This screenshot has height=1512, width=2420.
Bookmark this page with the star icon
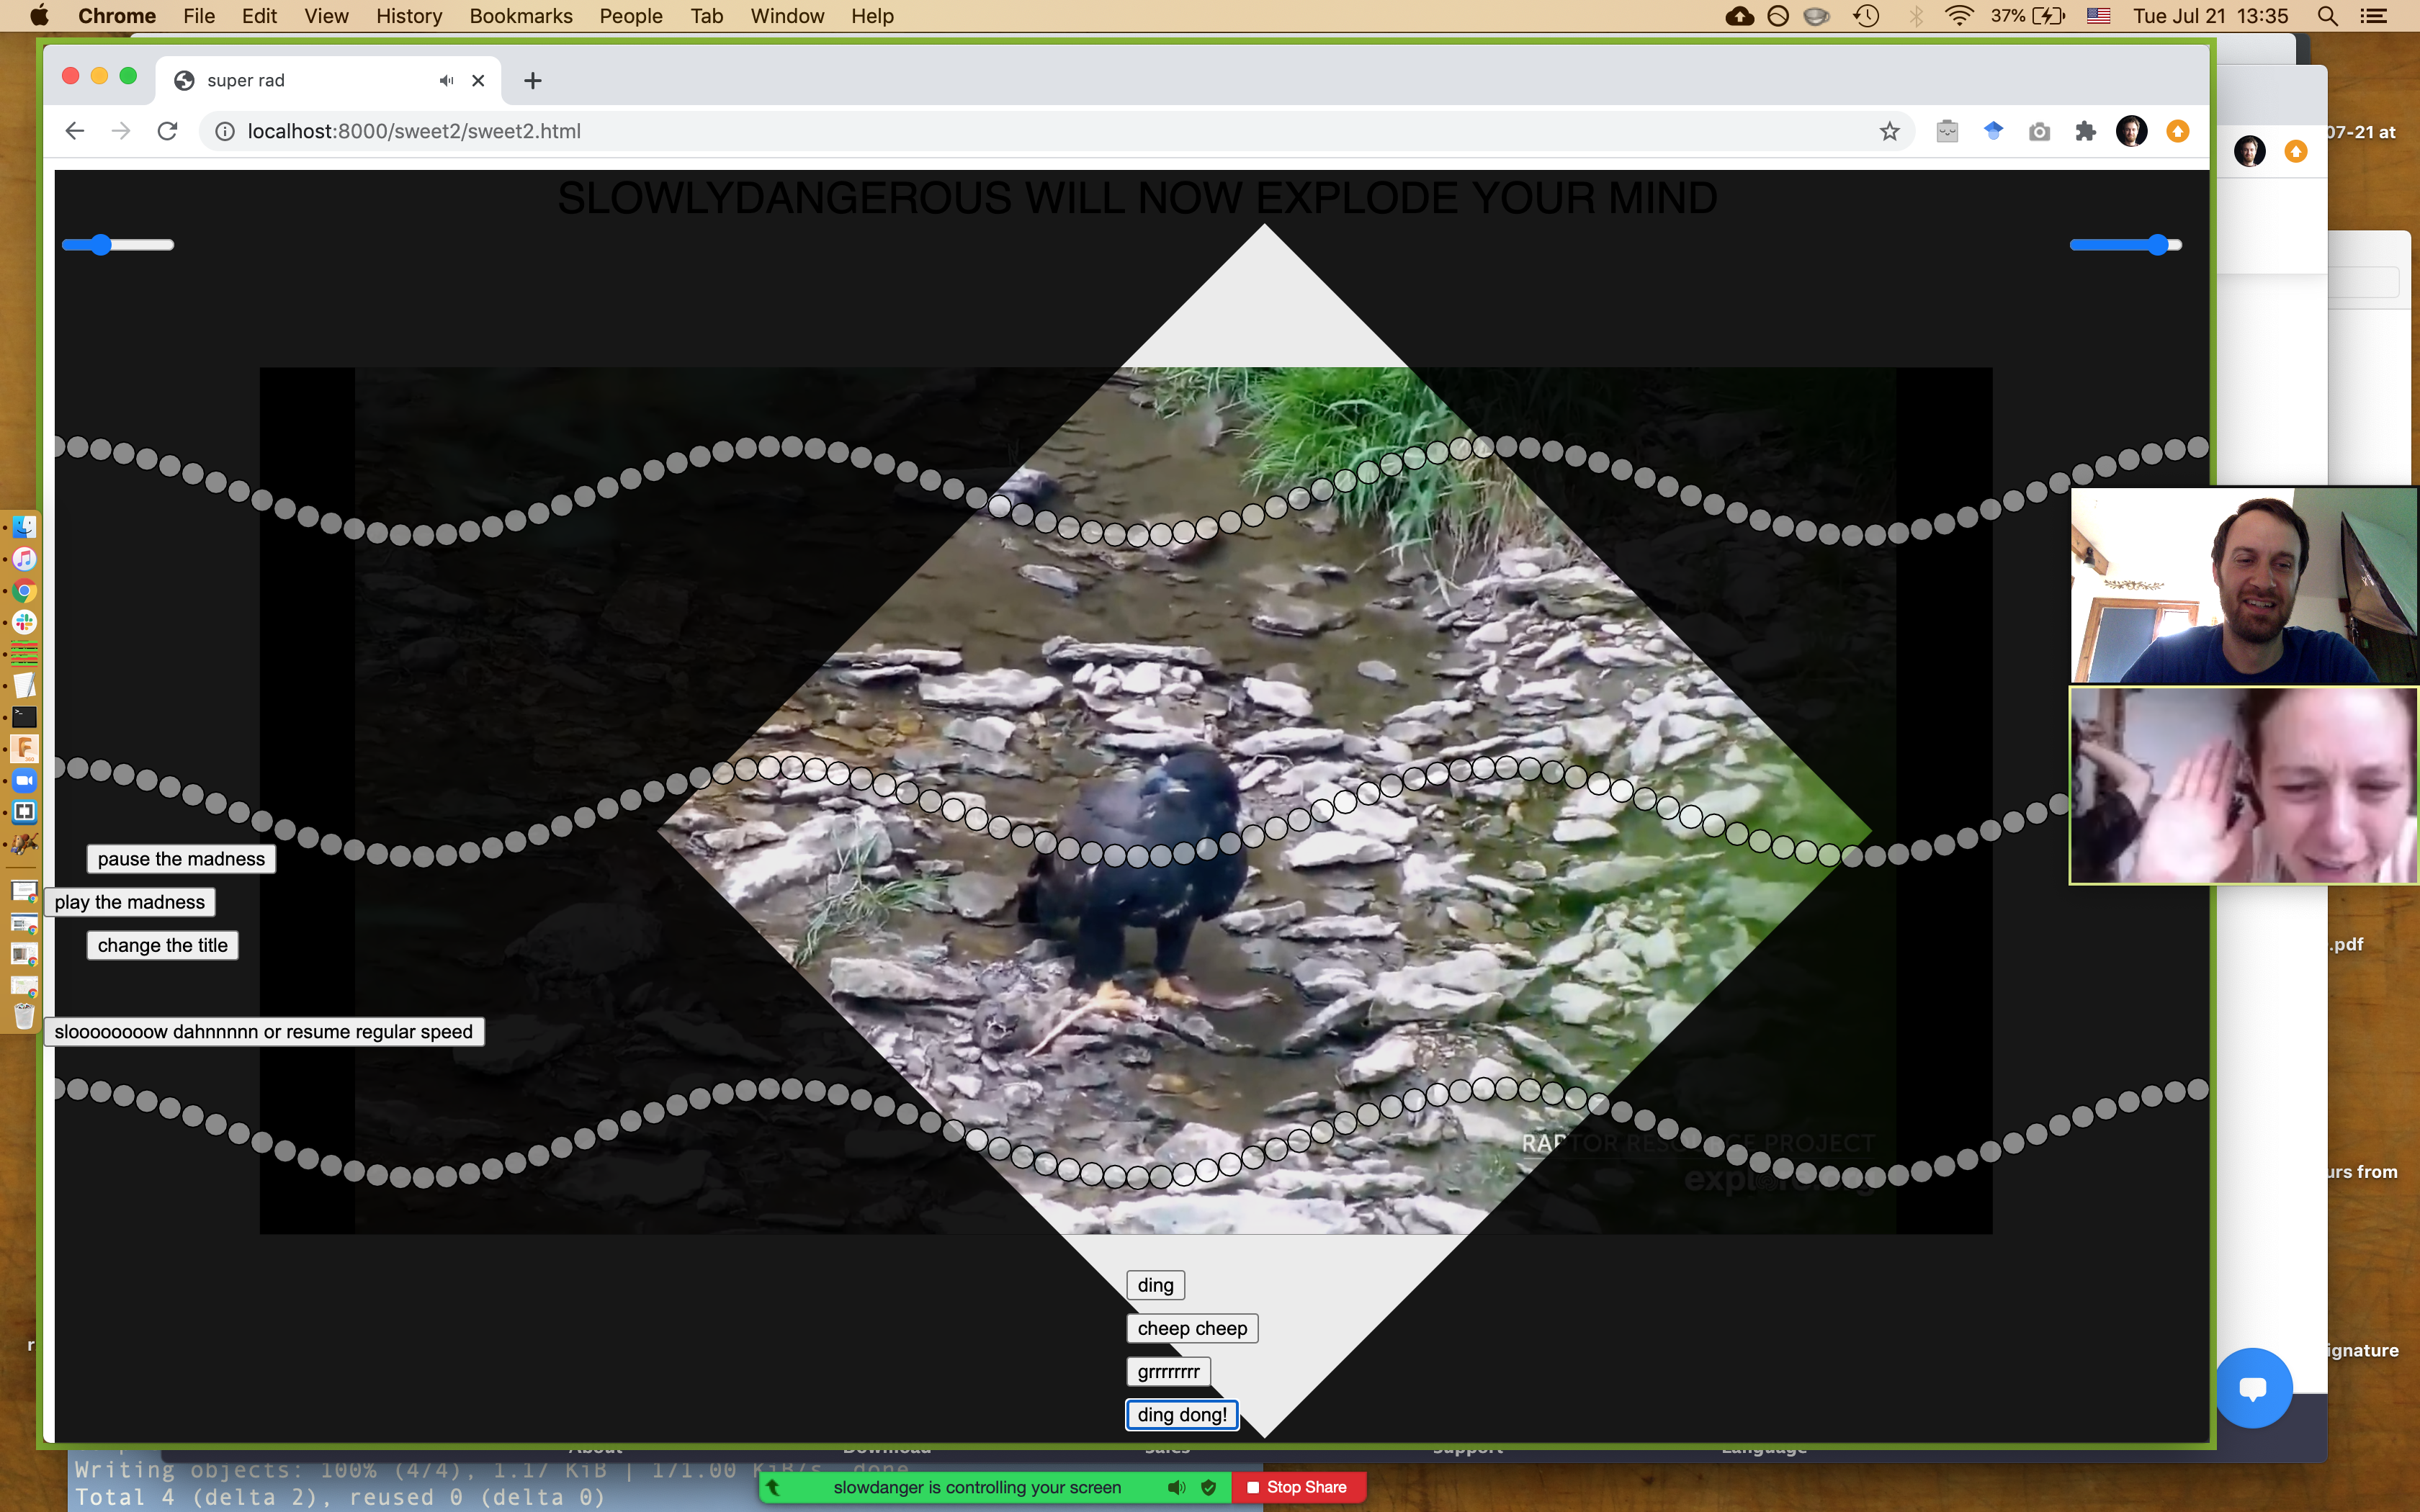pyautogui.click(x=1889, y=131)
